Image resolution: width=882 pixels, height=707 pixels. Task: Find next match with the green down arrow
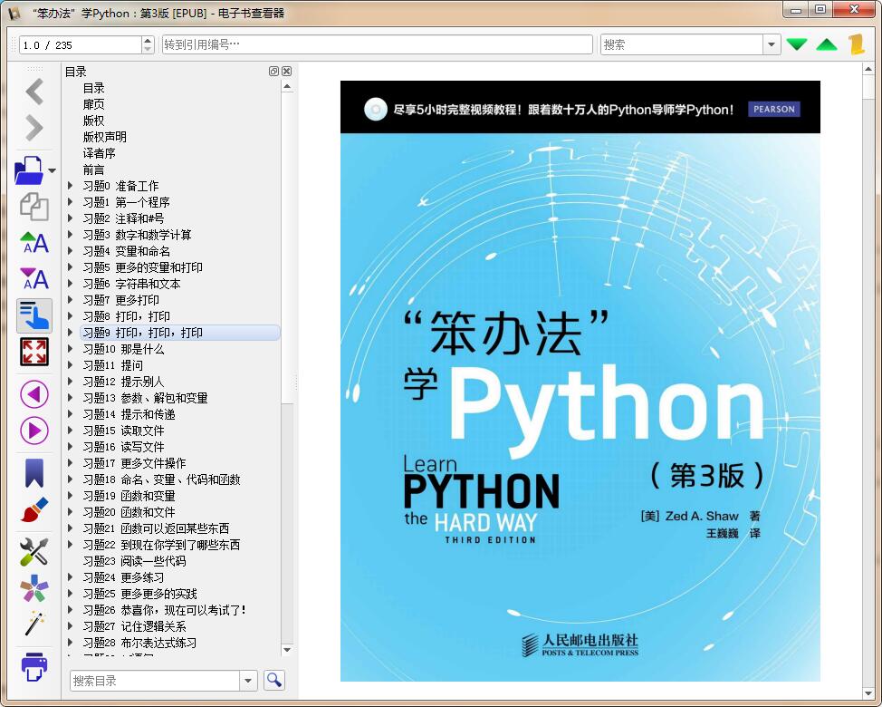(797, 44)
